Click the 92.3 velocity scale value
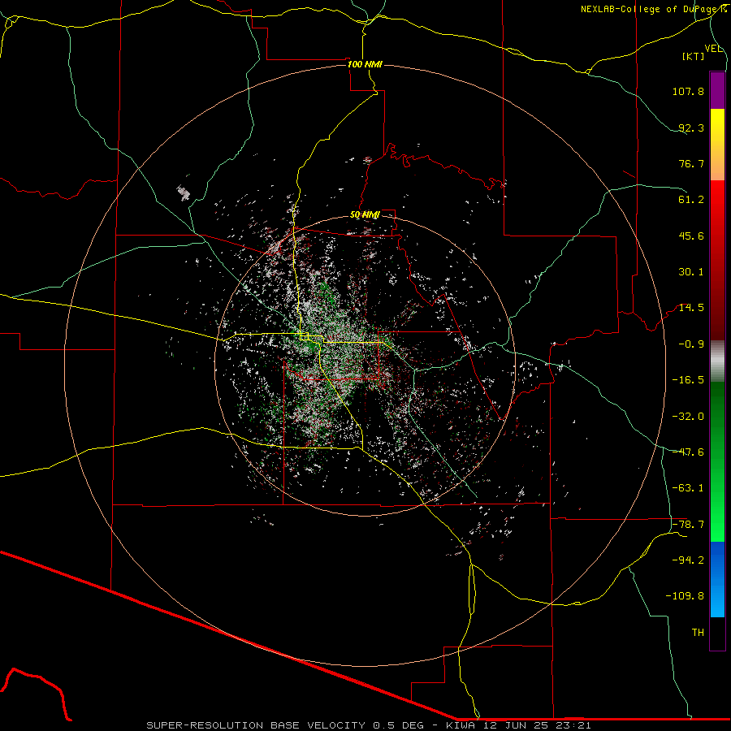Image resolution: width=731 pixels, height=731 pixels. pyautogui.click(x=691, y=128)
